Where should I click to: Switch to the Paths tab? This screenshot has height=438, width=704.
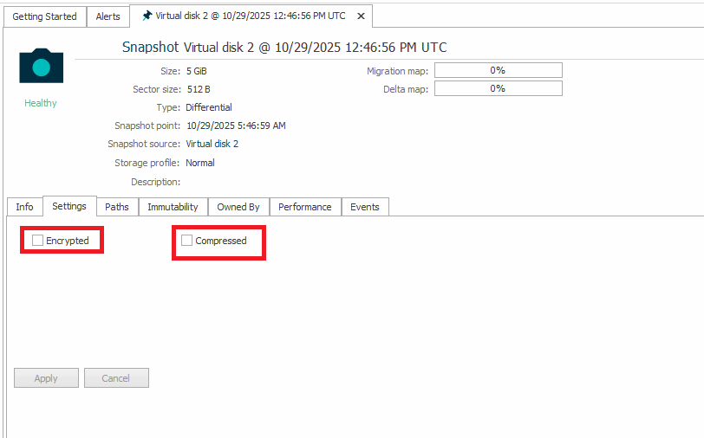[117, 207]
